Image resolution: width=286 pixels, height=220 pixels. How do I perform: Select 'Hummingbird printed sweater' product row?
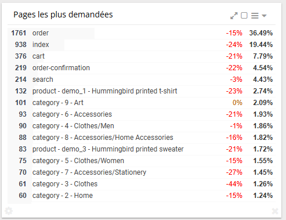(x=142, y=149)
